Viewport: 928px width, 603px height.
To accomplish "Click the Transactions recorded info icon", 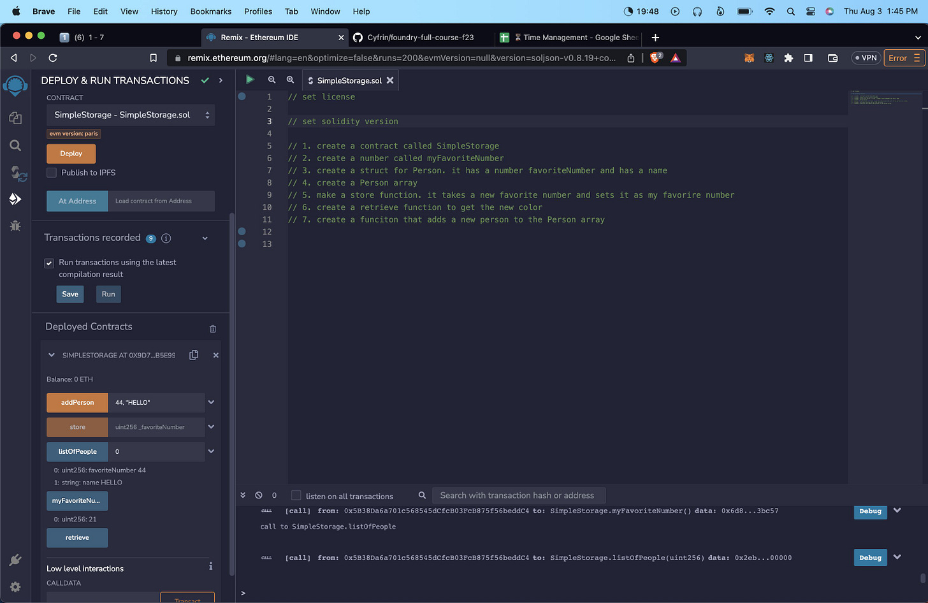I will click(166, 238).
